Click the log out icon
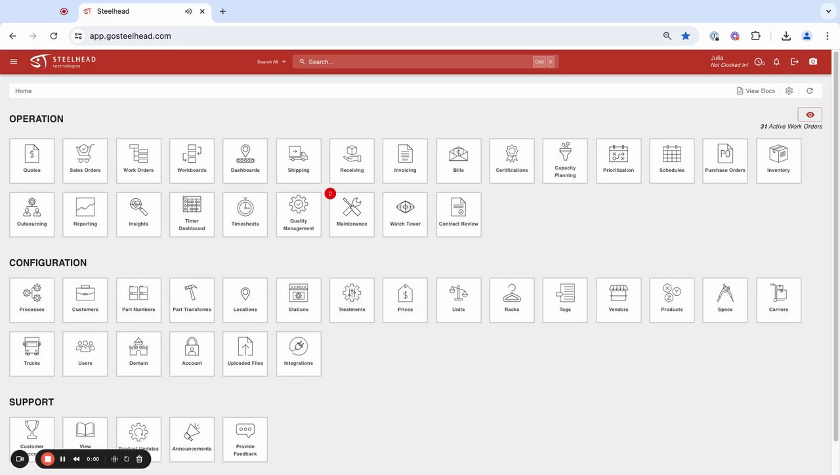Viewport: 840px width, 475px height. pos(795,62)
